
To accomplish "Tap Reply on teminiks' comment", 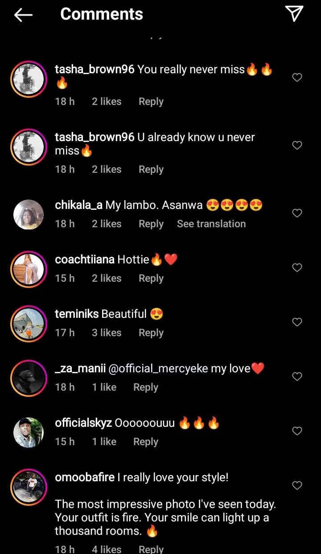I will coord(151,333).
